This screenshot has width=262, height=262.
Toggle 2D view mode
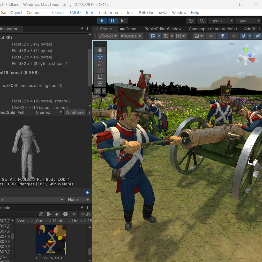click(x=211, y=36)
